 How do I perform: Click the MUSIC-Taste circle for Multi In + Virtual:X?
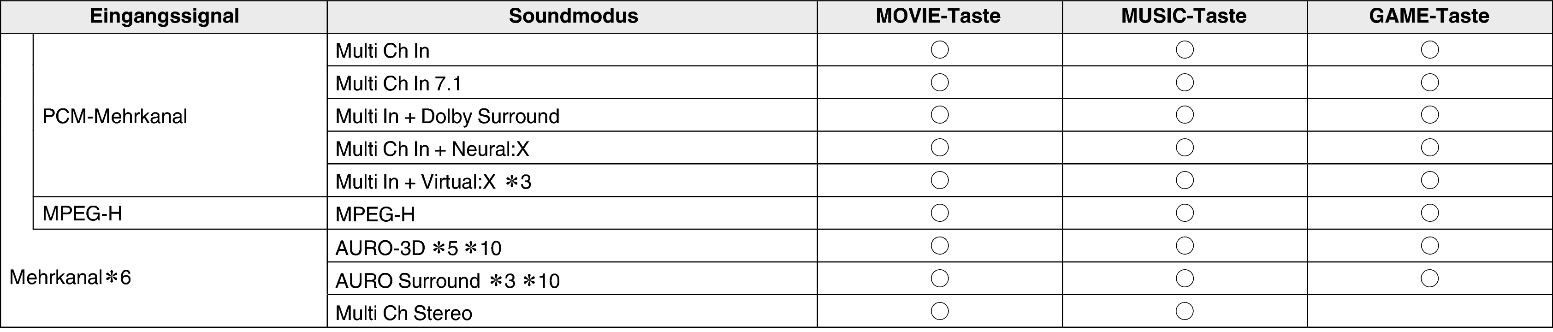point(1184,180)
